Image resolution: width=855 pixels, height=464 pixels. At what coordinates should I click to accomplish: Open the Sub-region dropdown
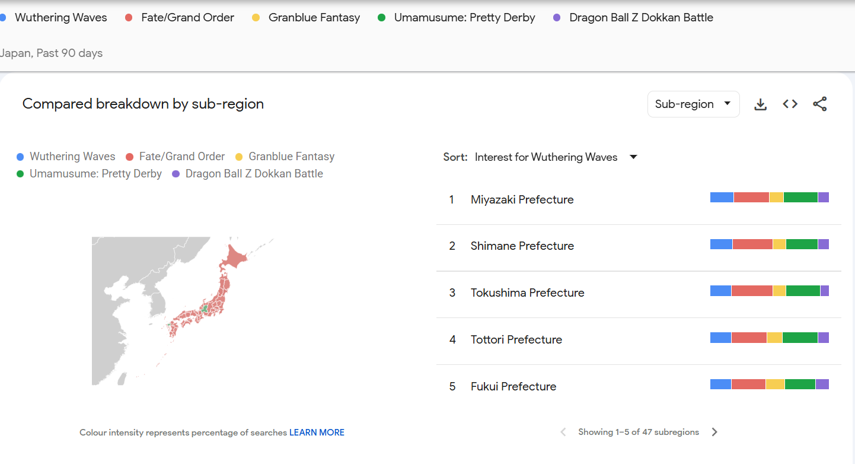(x=693, y=104)
